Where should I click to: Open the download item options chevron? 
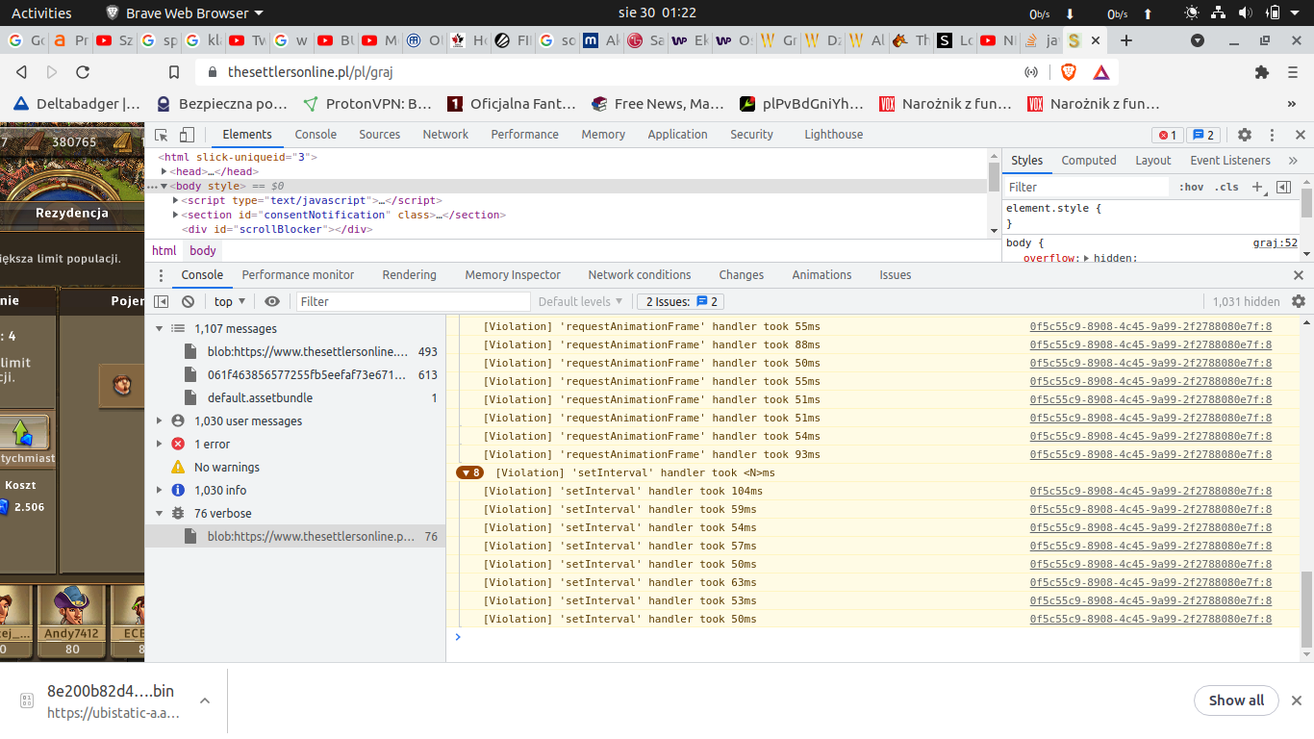(x=204, y=701)
